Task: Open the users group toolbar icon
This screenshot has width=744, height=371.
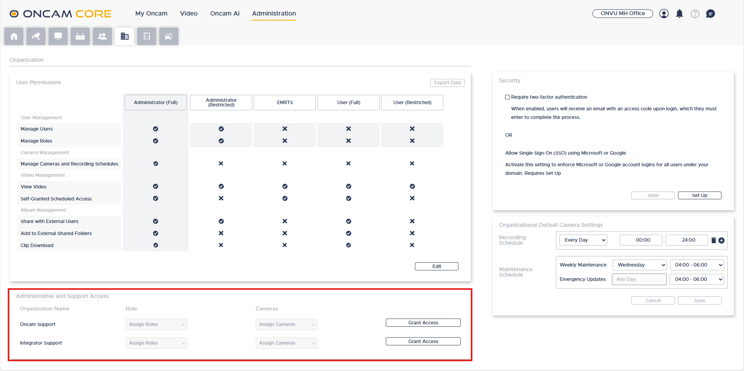Action: 103,36
